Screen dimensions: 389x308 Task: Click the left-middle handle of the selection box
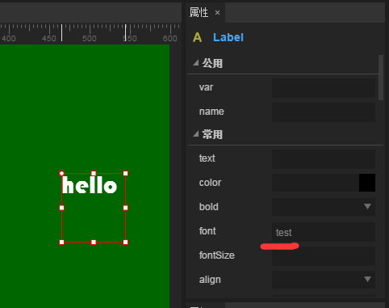coord(61,208)
